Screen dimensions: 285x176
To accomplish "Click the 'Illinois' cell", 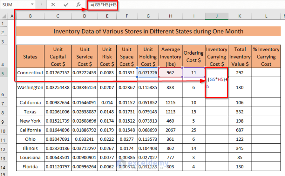I will pos(30,148).
